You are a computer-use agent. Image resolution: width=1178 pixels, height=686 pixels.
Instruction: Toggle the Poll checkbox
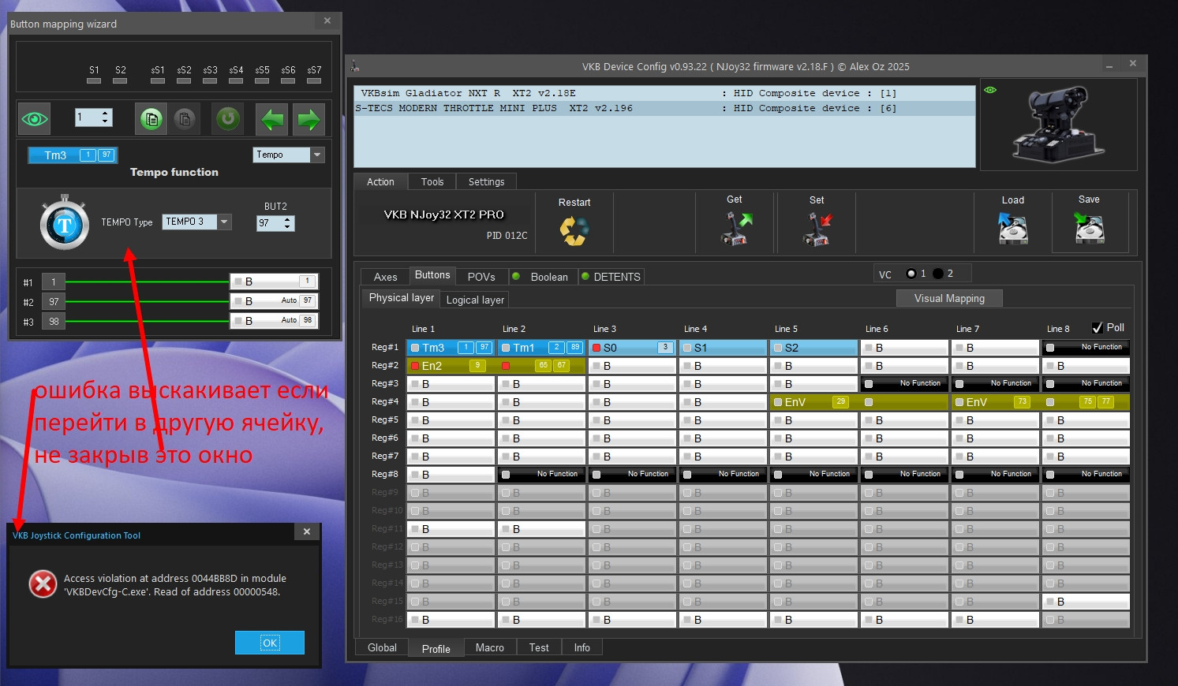click(x=1097, y=327)
